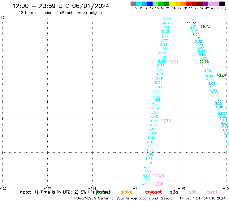Screen dimensions: 229x201
Task: Click the green wave height value 13.92
Action: coord(197,38)
